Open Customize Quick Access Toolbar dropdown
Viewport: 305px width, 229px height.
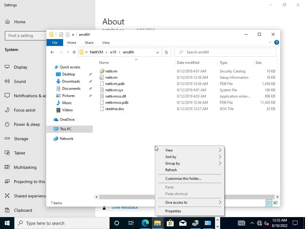(x=73, y=35)
